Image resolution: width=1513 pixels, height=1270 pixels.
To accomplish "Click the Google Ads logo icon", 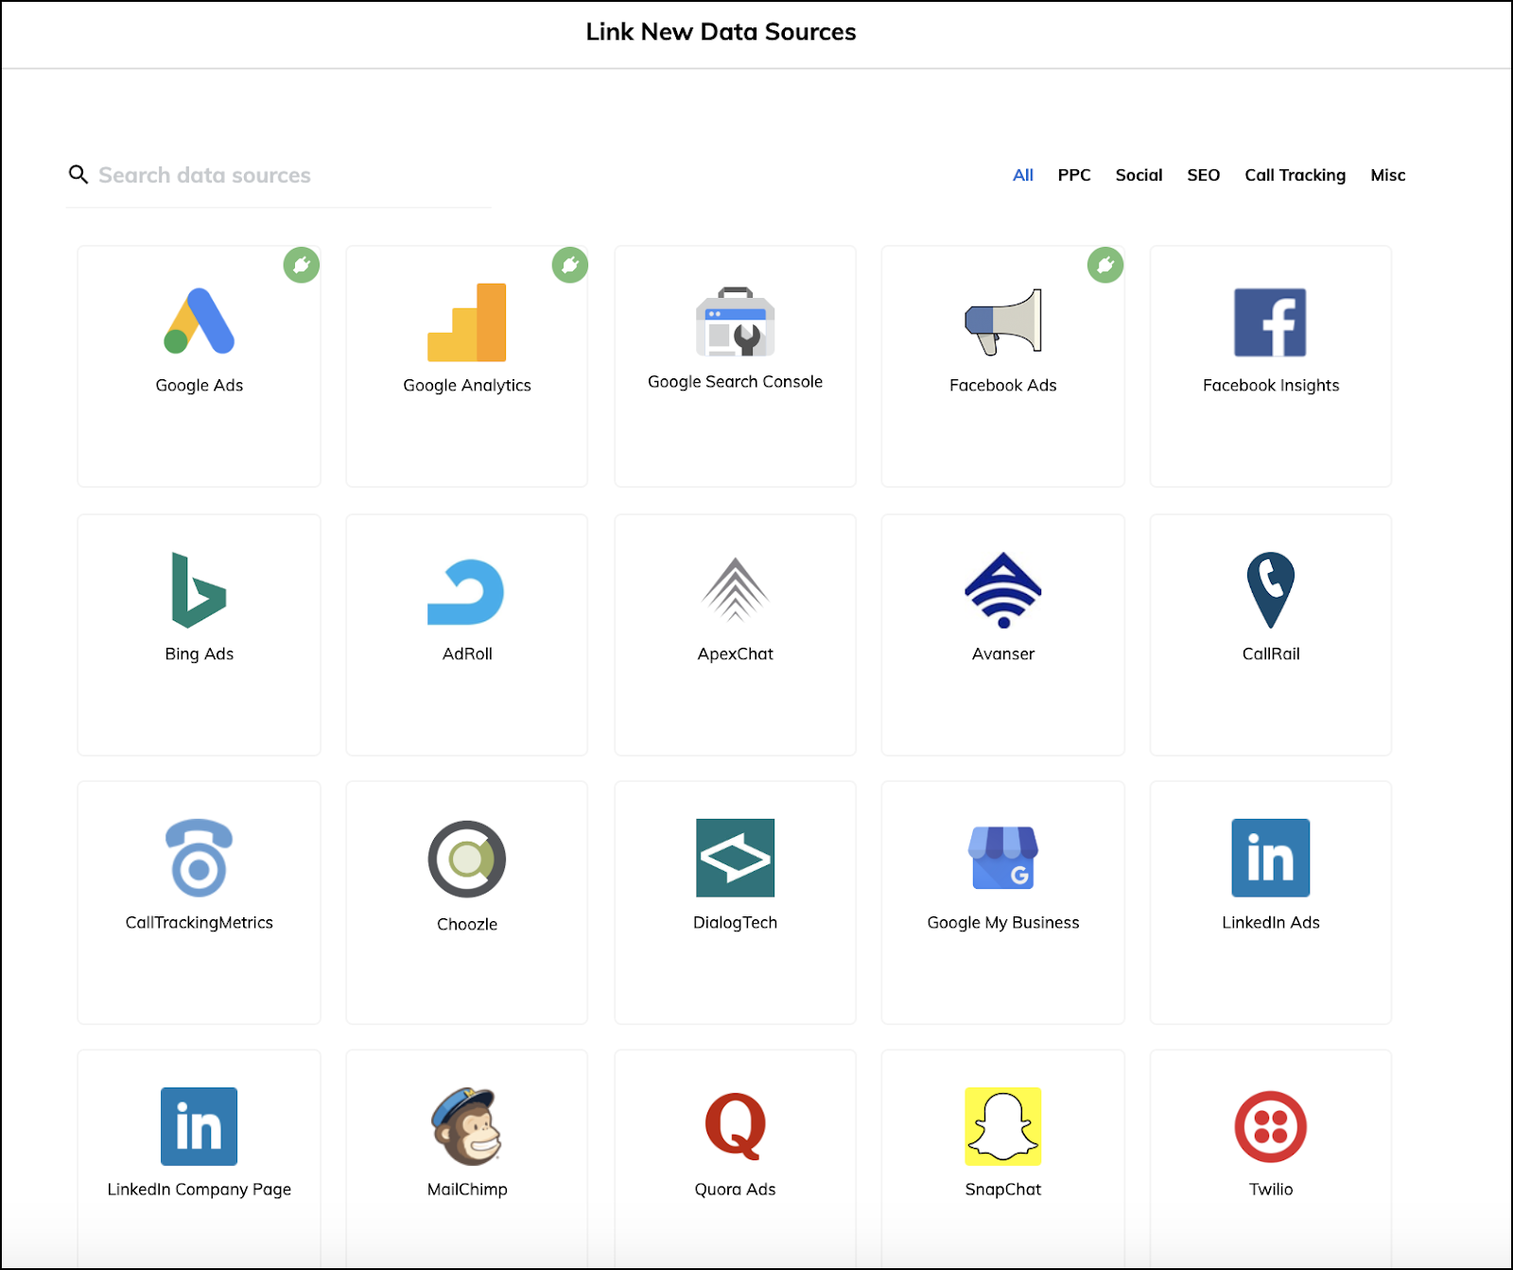I will (x=199, y=322).
